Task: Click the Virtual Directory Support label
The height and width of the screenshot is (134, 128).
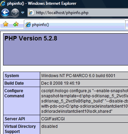Action: (x=20, y=129)
